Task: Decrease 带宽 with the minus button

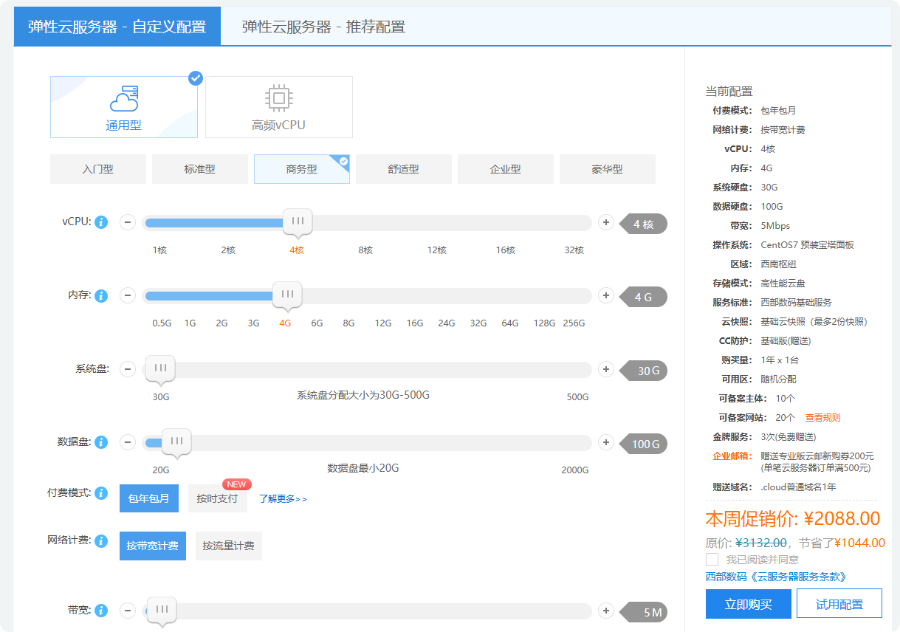Action: point(128,611)
